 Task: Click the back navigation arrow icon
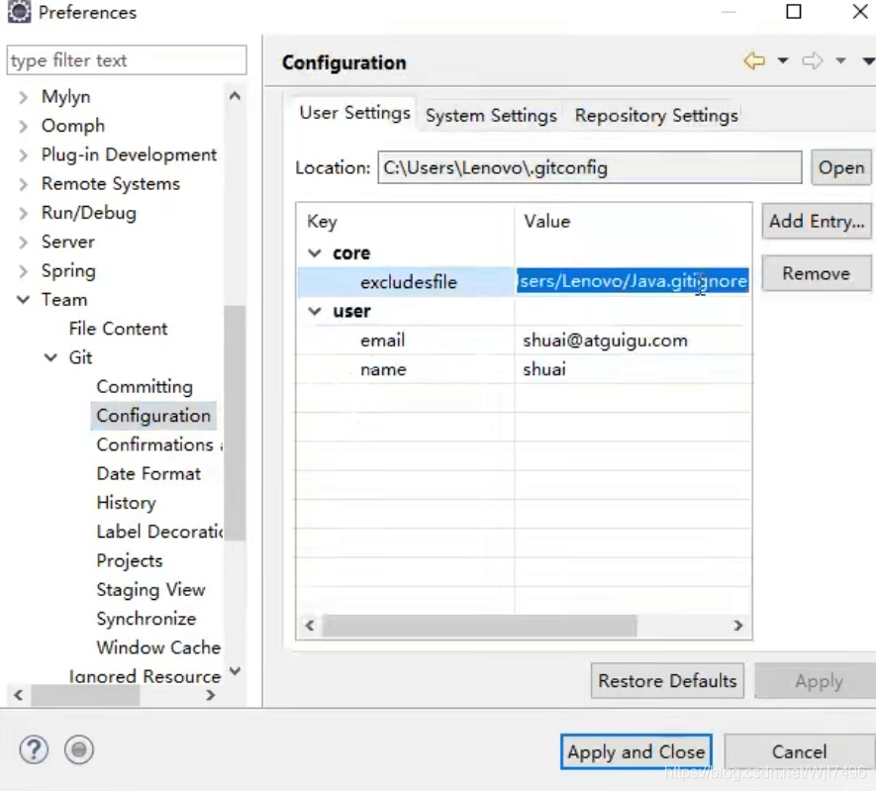tap(754, 60)
